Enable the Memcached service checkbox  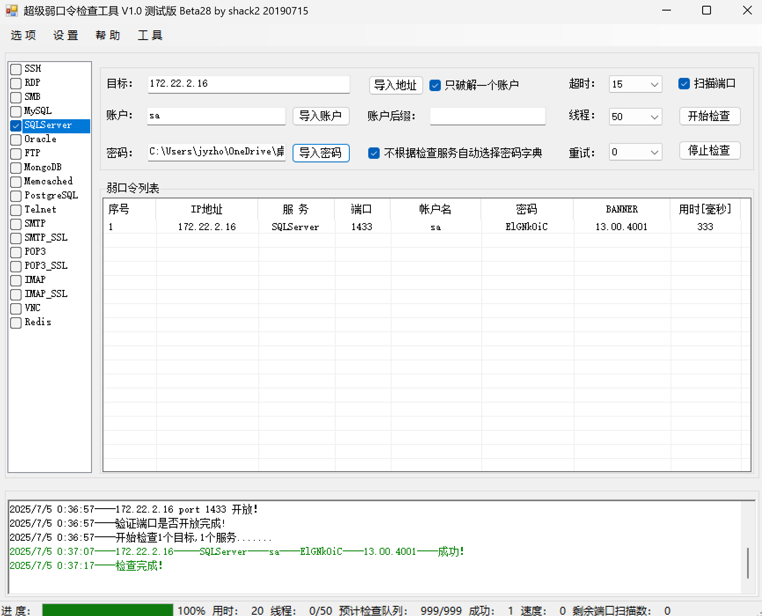[x=16, y=182]
